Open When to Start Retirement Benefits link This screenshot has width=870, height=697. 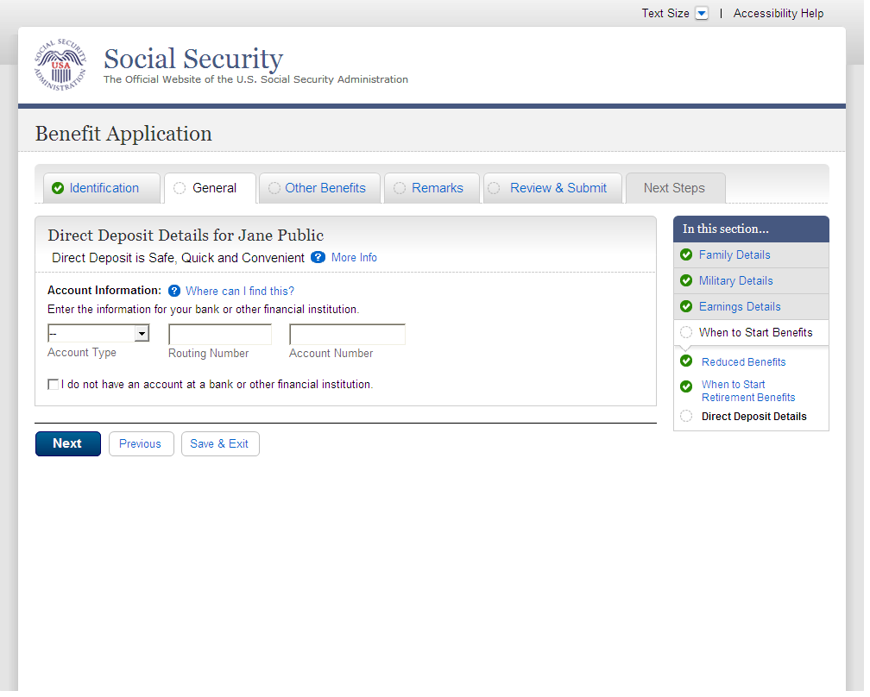coord(747,391)
